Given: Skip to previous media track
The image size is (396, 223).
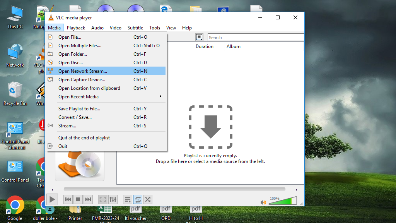Looking at the screenshot, I should 68,199.
